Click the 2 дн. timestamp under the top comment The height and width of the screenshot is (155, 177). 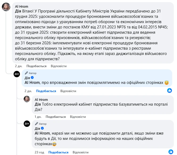[18, 66]
